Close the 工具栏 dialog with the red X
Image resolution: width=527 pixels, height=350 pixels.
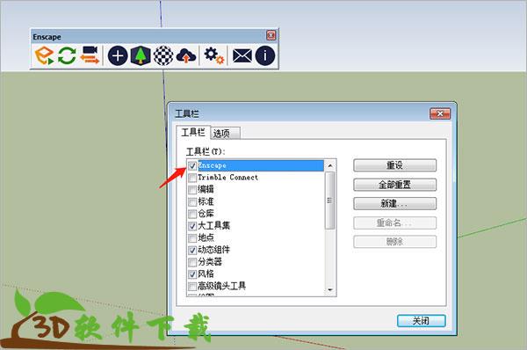click(x=440, y=113)
